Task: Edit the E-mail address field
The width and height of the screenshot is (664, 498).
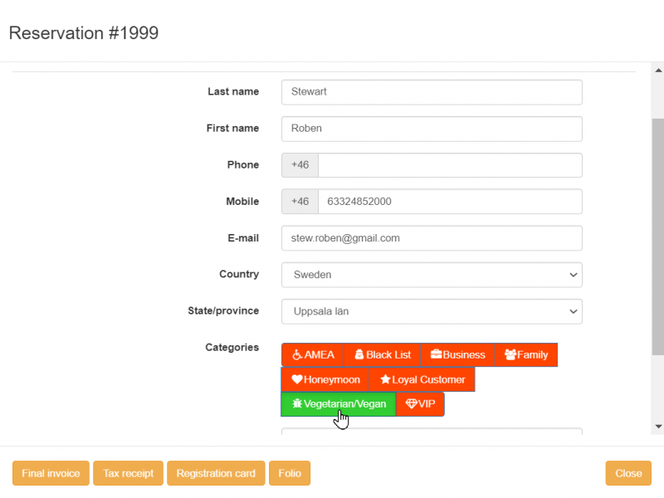Action: 432,238
